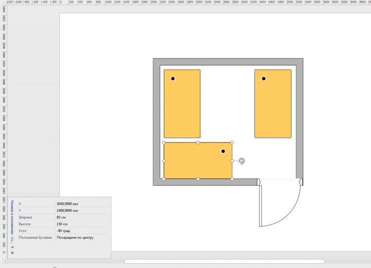Click the black dot on top-left rectangle
This screenshot has height=268, width=371.
click(x=173, y=78)
